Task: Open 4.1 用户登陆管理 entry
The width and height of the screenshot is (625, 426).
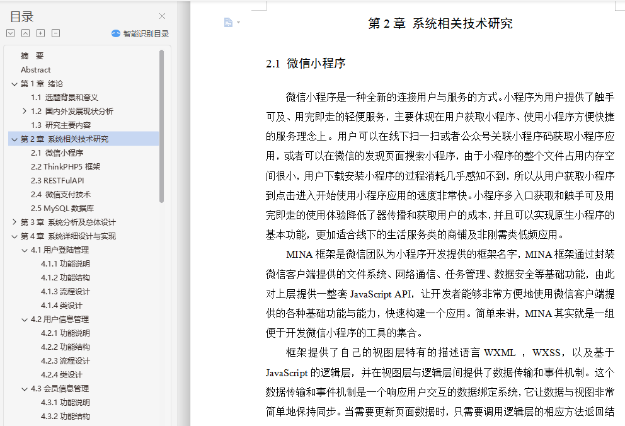Action: pos(60,250)
